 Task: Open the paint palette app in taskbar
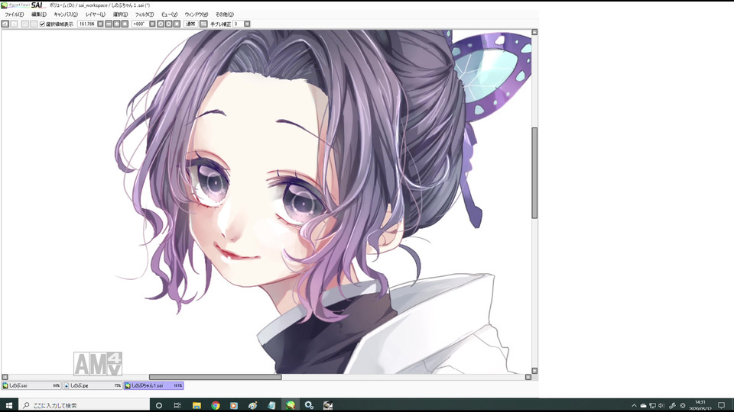253,405
